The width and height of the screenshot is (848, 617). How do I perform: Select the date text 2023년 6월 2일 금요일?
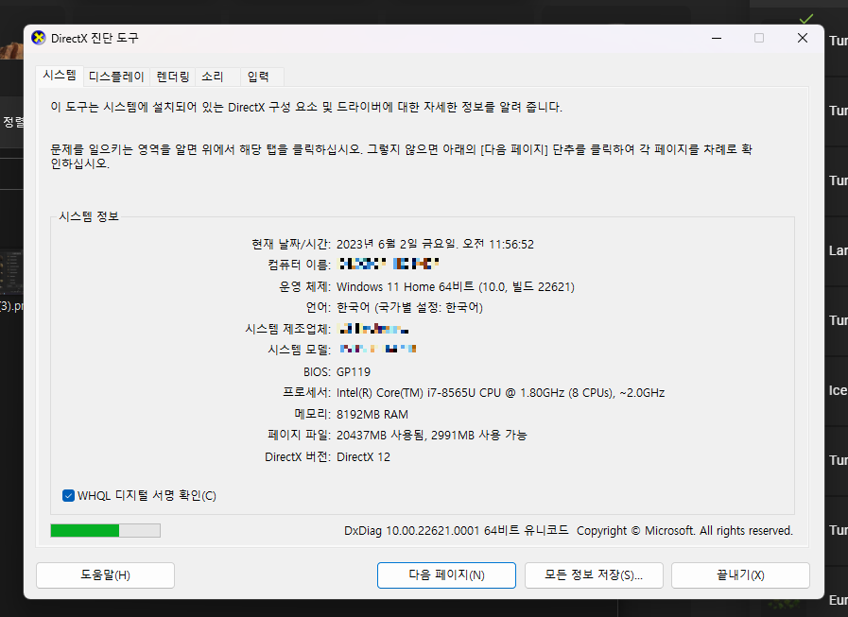[x=397, y=244]
